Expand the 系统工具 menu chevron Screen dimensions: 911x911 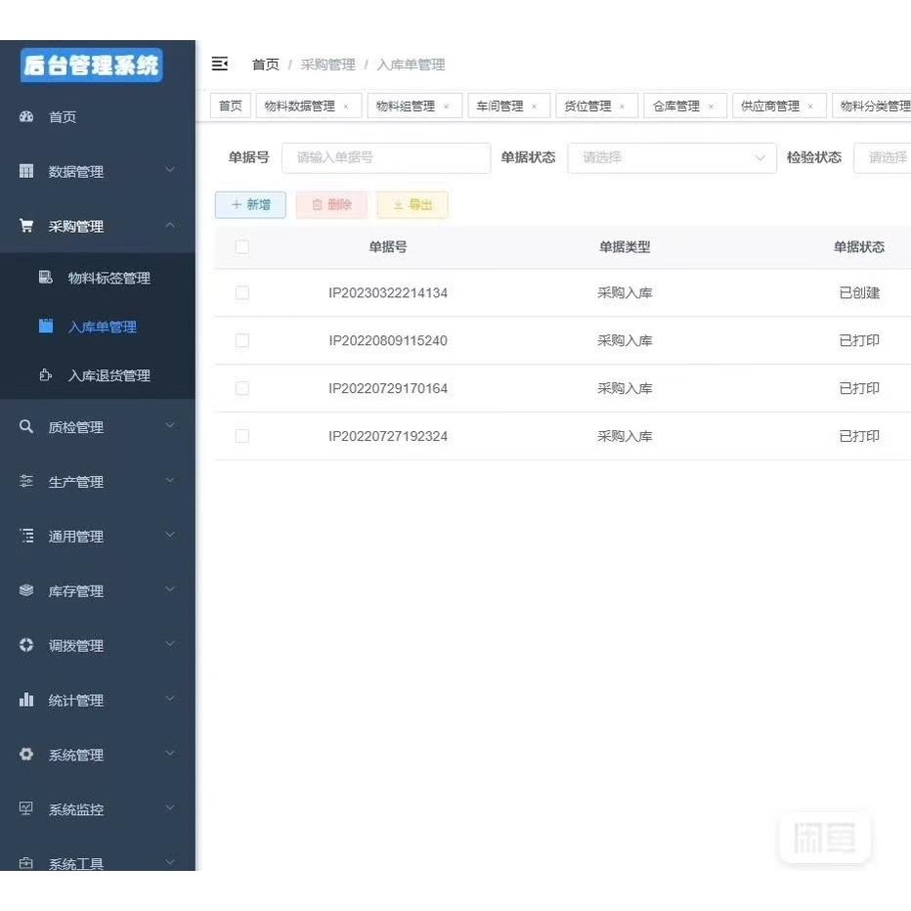pyautogui.click(x=170, y=864)
